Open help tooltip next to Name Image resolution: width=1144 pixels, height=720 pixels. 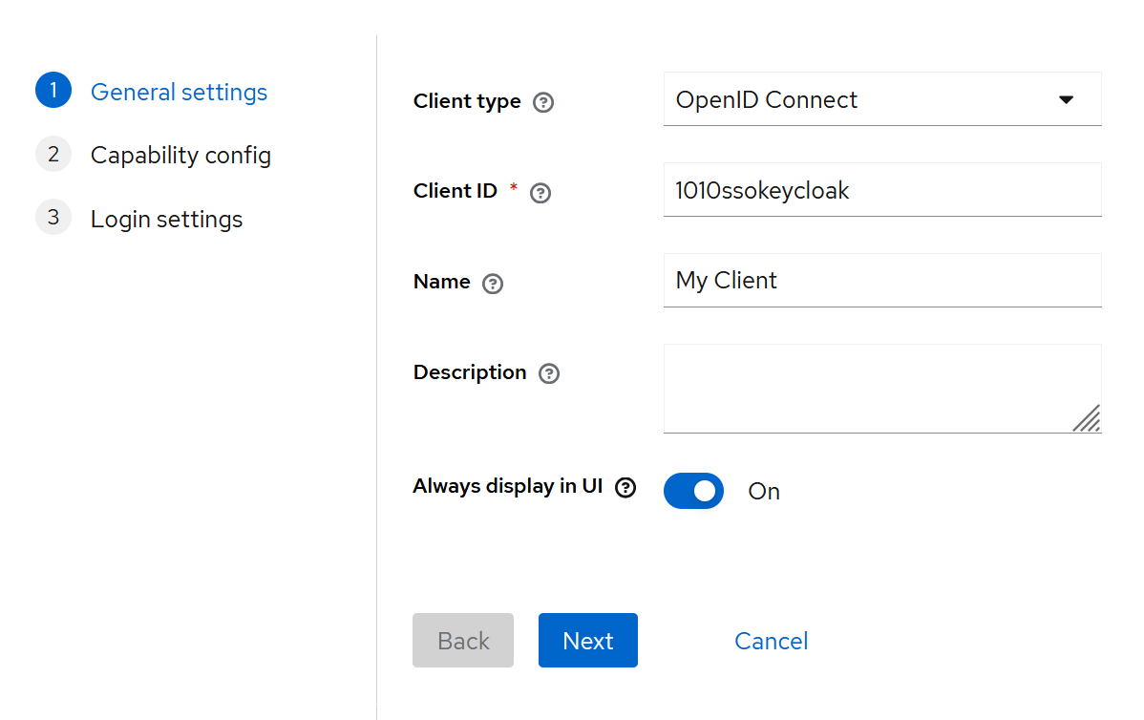pyautogui.click(x=493, y=284)
